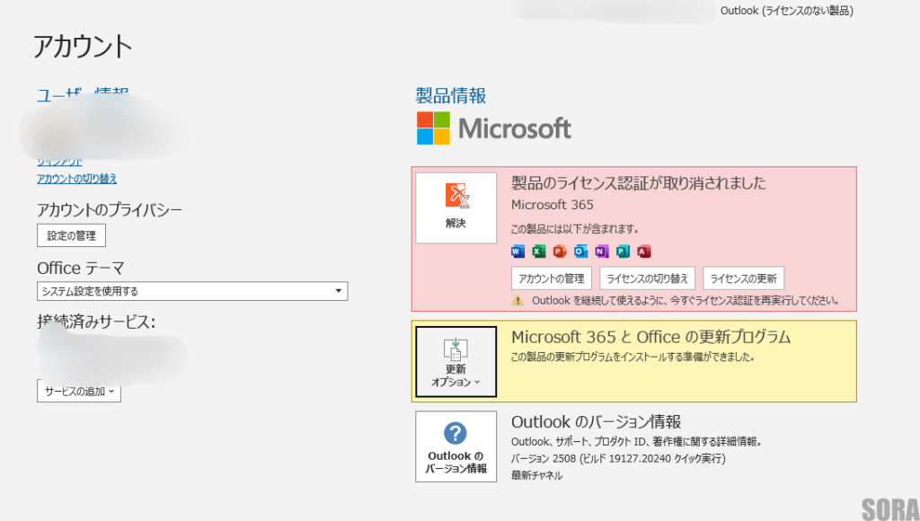The height and width of the screenshot is (521, 920).
Task: Click the アカウントの管理 button
Action: 552,278
